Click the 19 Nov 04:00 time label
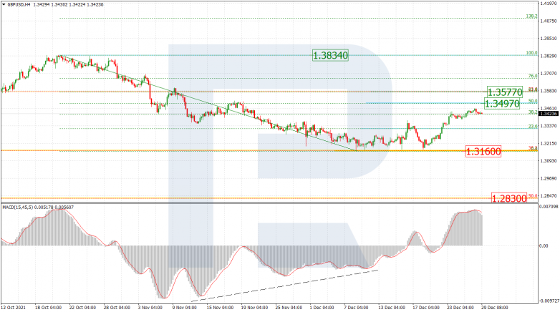Image resolution: width=560 pixels, height=312 pixels. coord(254,308)
